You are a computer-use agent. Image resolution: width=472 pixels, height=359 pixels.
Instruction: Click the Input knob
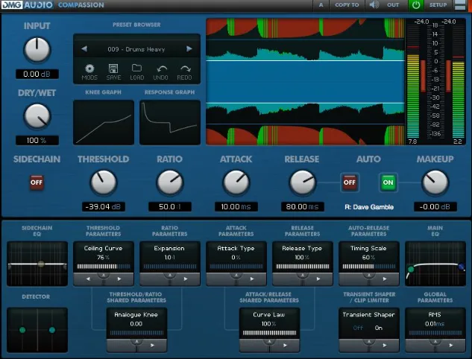(x=37, y=50)
